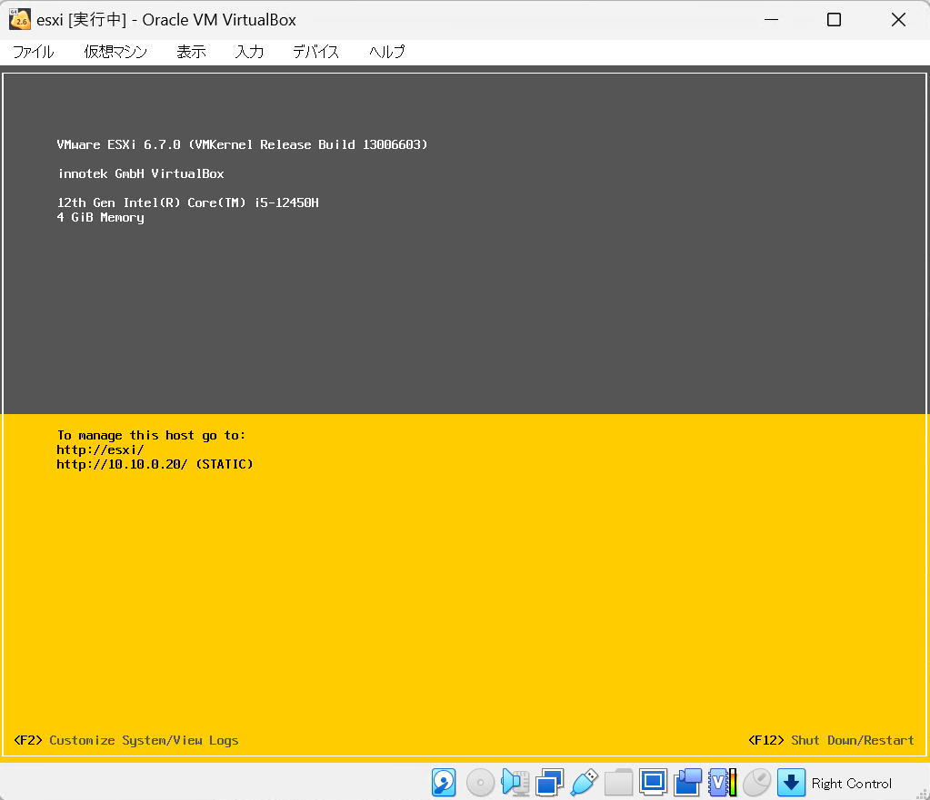The image size is (930, 800).
Task: Click the 4 GiB Memory text
Action: click(100, 218)
